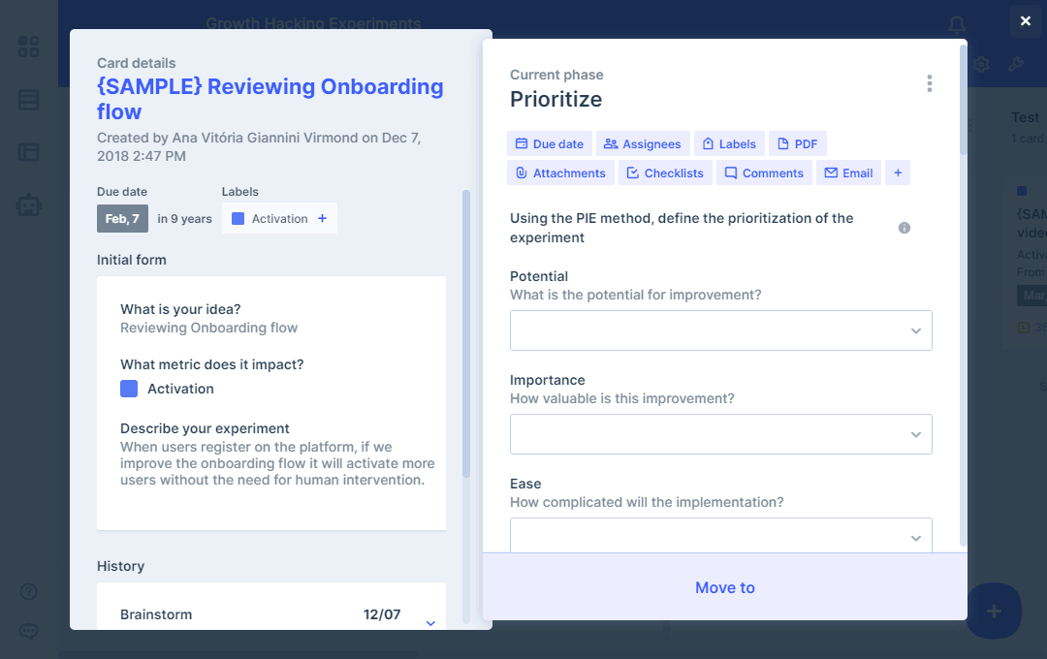This screenshot has height=659, width=1047.
Task: Open the notifications bell icon
Action: [957, 24]
